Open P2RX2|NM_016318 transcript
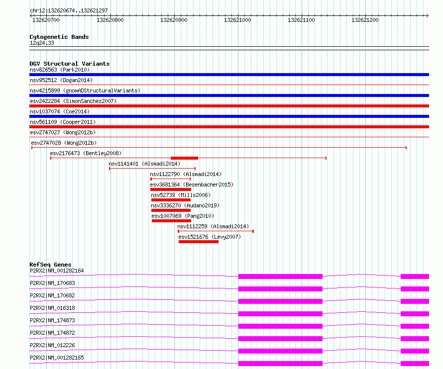 pos(52,308)
